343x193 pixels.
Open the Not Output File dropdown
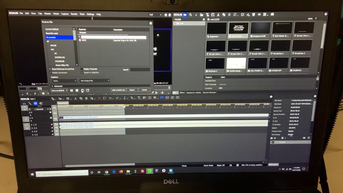[95, 81]
